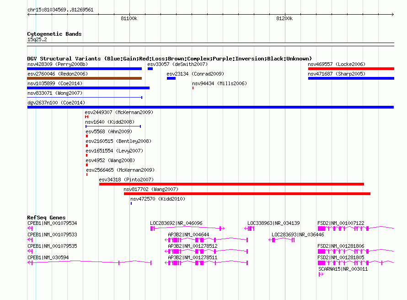Viewport: 407px width, 300px height.
Task: Click the esv1651554 (Levy2007) red marker
Action: click(87, 155)
